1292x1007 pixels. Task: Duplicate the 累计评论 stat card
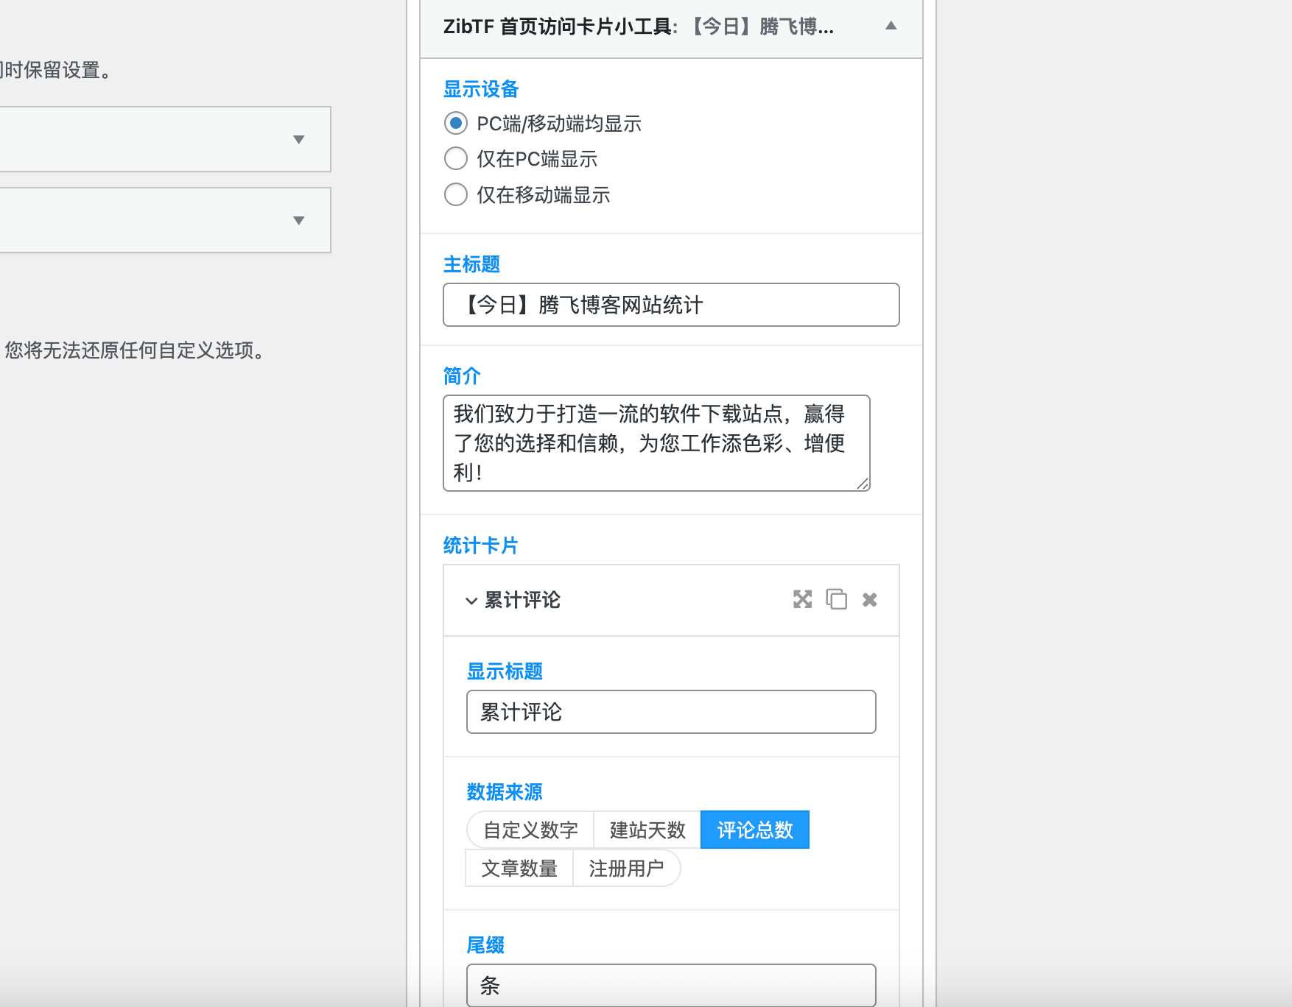click(836, 600)
